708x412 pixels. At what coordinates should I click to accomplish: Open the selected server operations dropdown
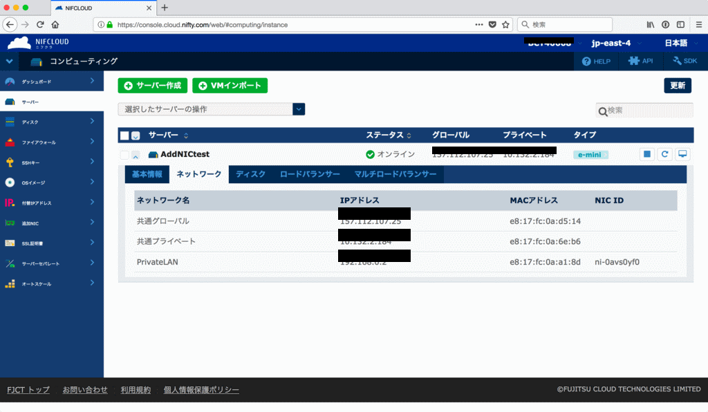[x=212, y=109]
